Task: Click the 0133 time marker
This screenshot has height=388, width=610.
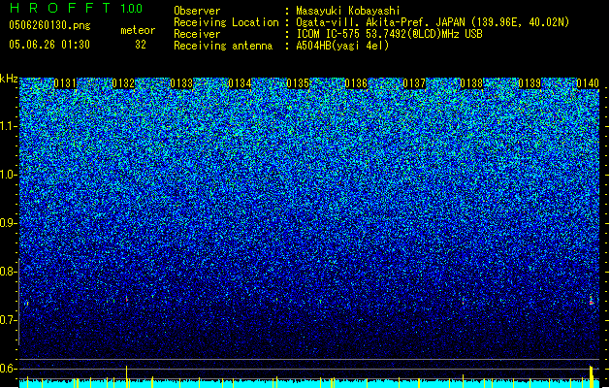Action: (x=181, y=83)
